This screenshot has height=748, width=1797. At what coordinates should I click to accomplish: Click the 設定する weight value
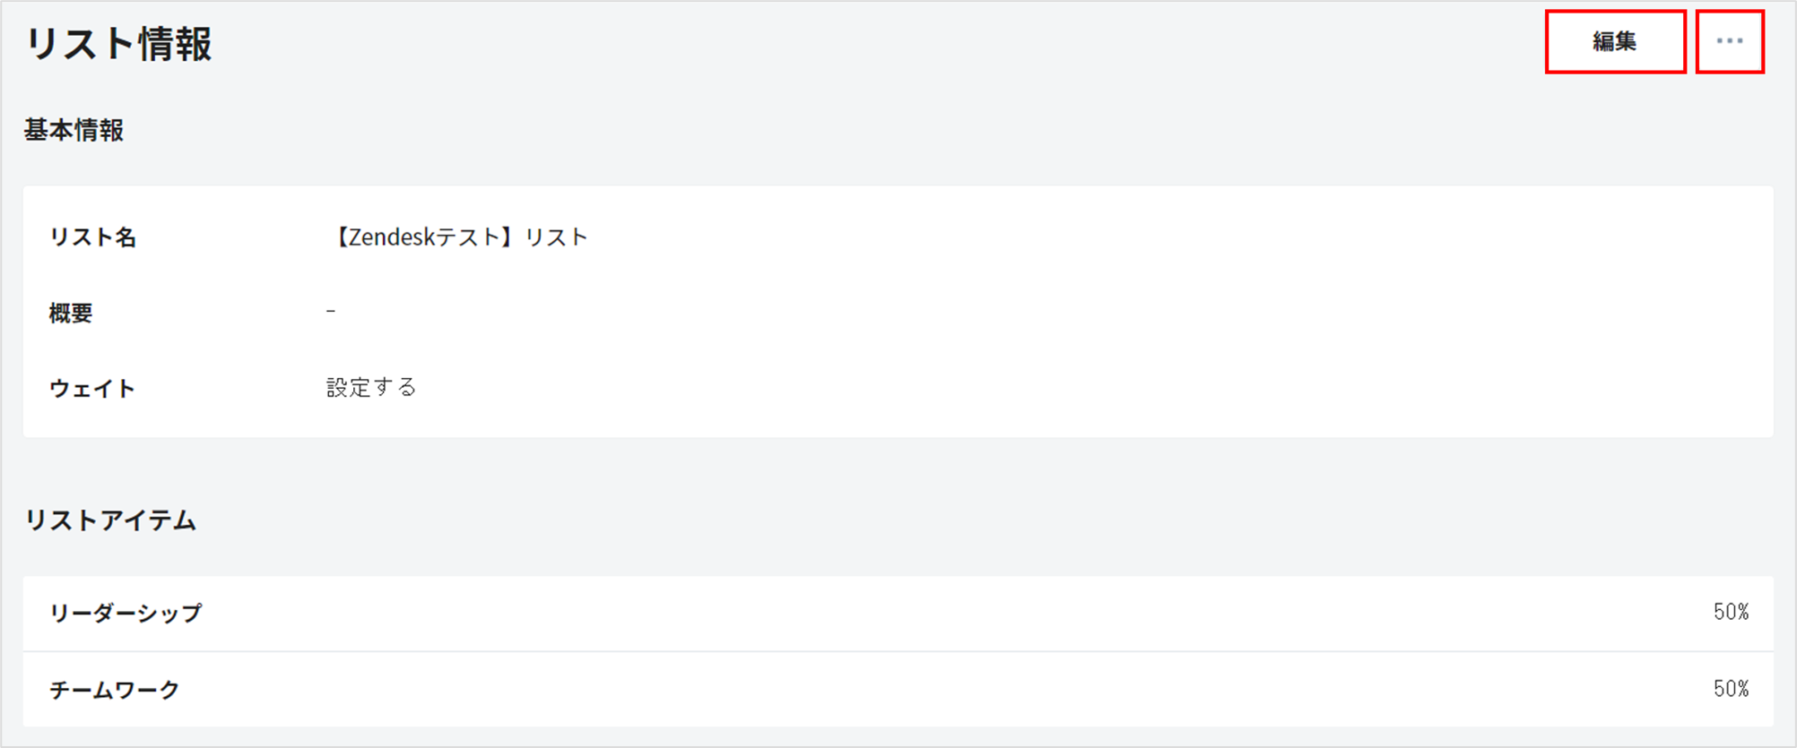[371, 387]
